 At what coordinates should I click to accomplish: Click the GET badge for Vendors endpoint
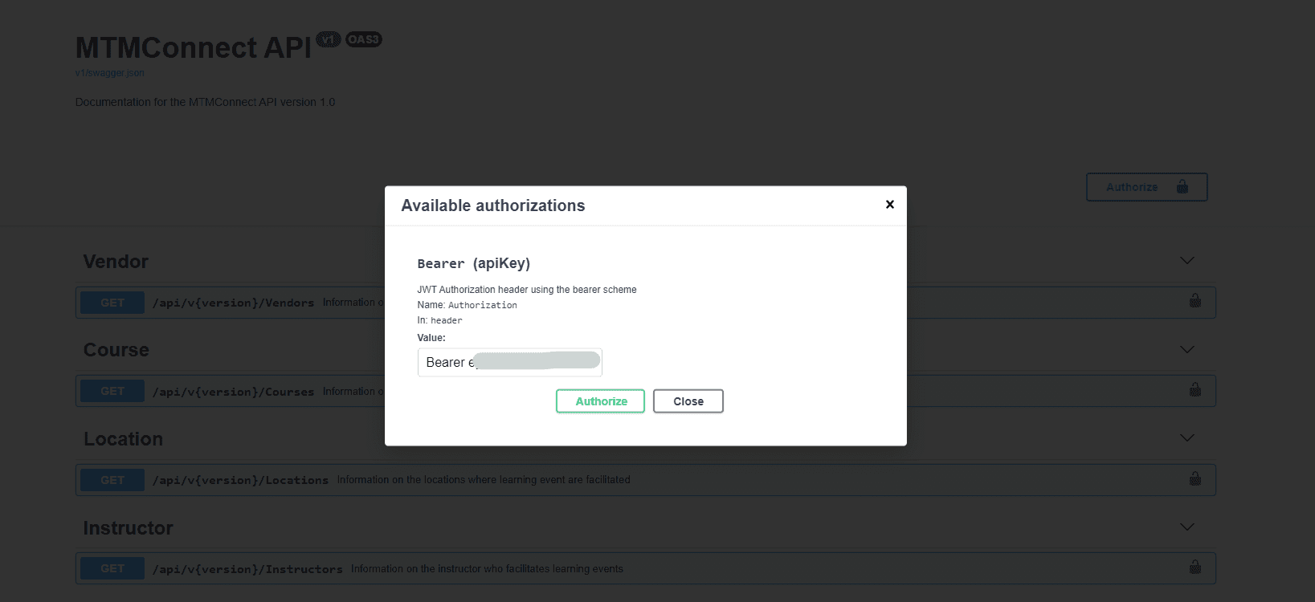(112, 303)
